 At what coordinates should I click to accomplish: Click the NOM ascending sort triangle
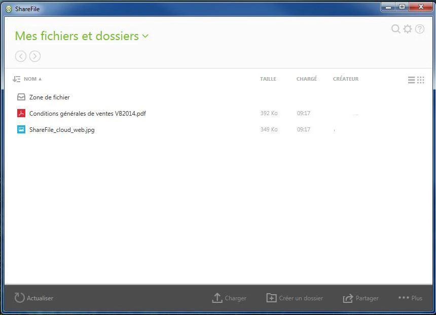(x=40, y=79)
